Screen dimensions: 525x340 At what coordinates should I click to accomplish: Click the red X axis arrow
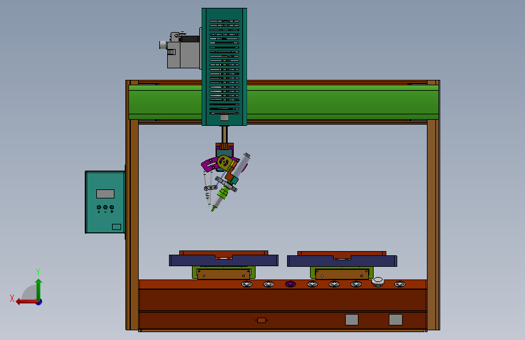(27, 302)
